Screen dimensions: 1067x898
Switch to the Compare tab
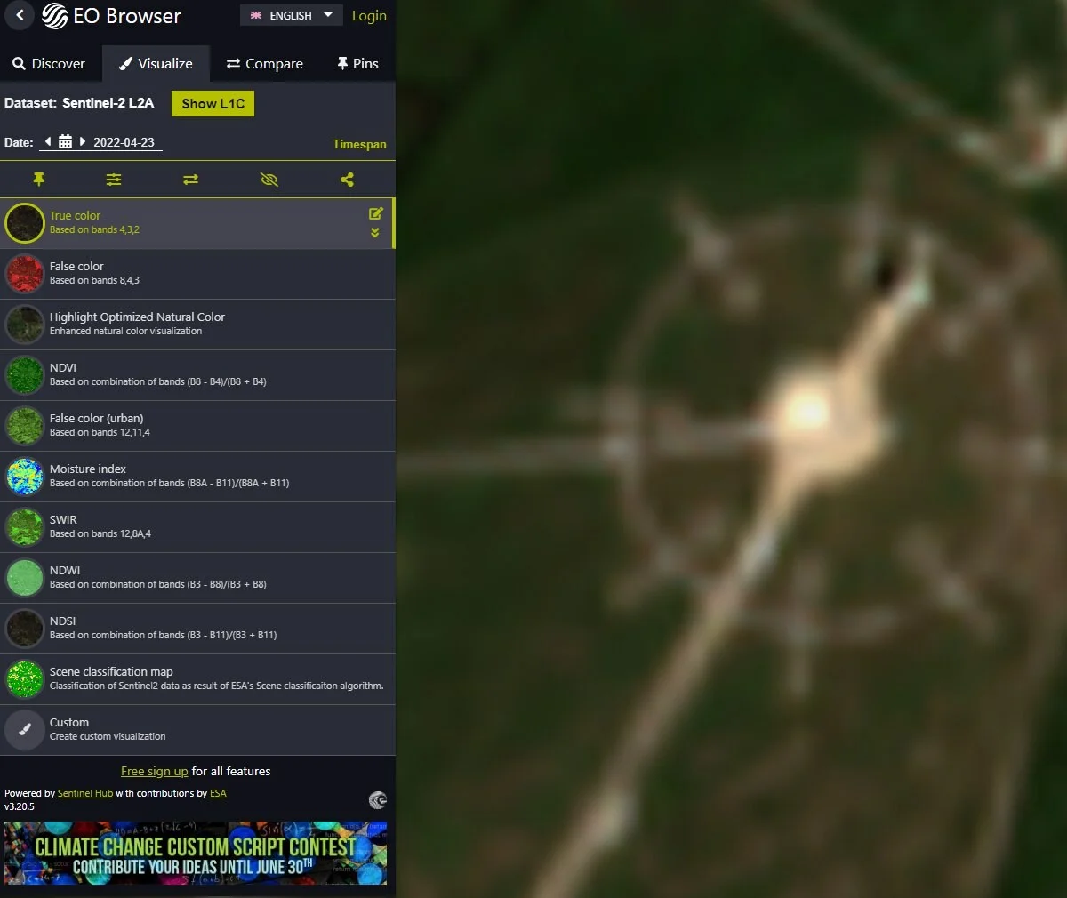coord(265,64)
